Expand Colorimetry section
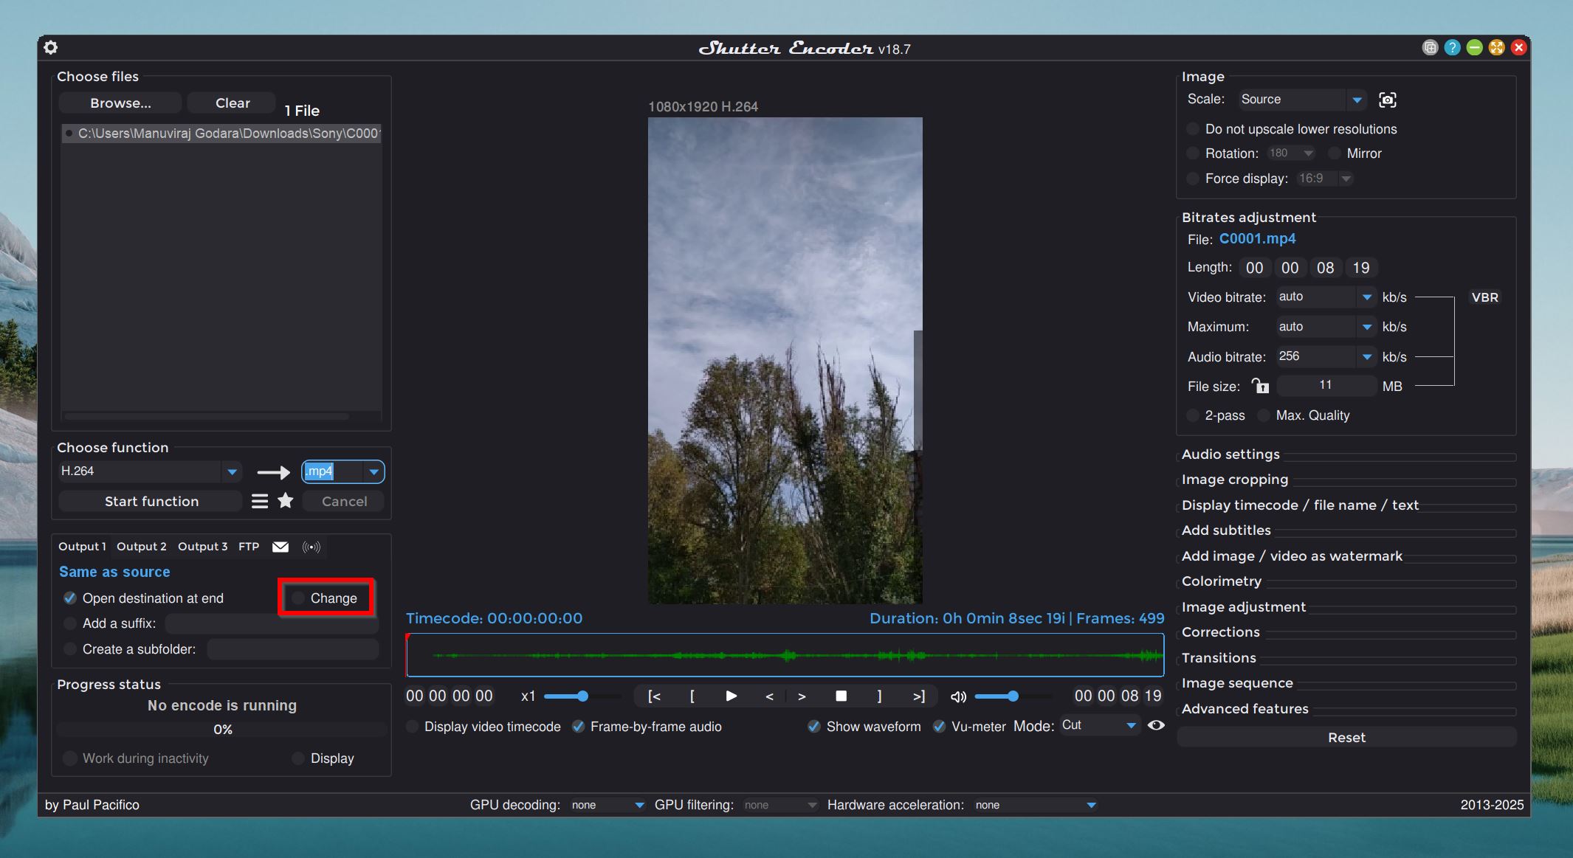Viewport: 1573px width, 858px height. click(1222, 581)
